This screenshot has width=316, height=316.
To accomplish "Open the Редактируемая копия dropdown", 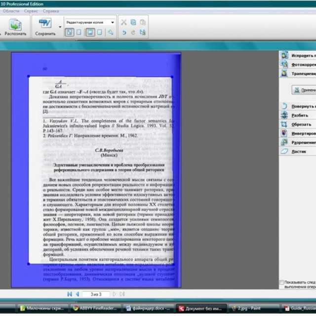I will pyautogui.click(x=90, y=22).
